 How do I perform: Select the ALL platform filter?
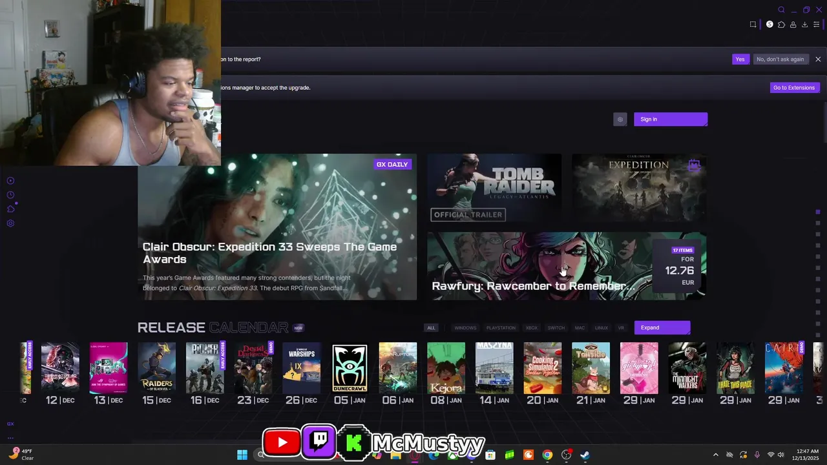pyautogui.click(x=431, y=327)
